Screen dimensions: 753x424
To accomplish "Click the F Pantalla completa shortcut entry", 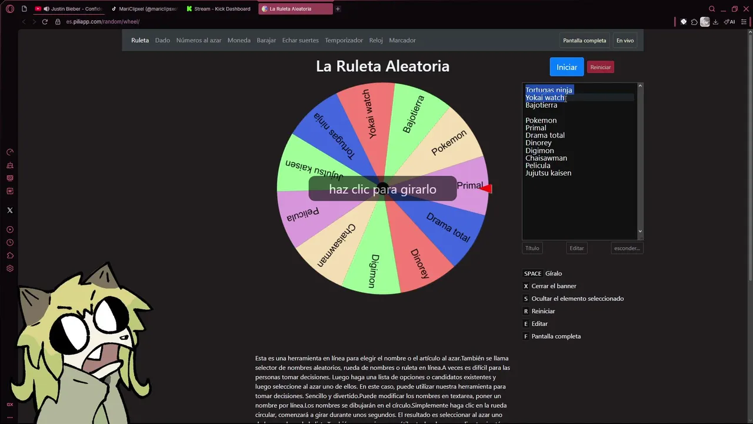I will click(552, 336).
